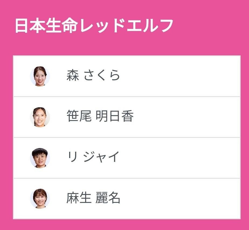The height and width of the screenshot is (230, 249).
Task: Click the profile photo beside 森 さくら
Action: (x=40, y=76)
